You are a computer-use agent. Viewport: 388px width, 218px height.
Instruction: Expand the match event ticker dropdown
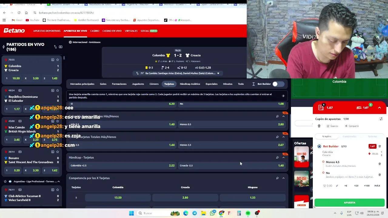(x=218, y=73)
